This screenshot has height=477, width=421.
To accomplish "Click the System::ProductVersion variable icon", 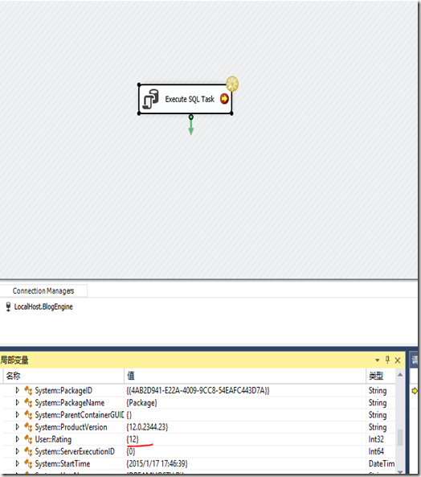I will [x=28, y=427].
